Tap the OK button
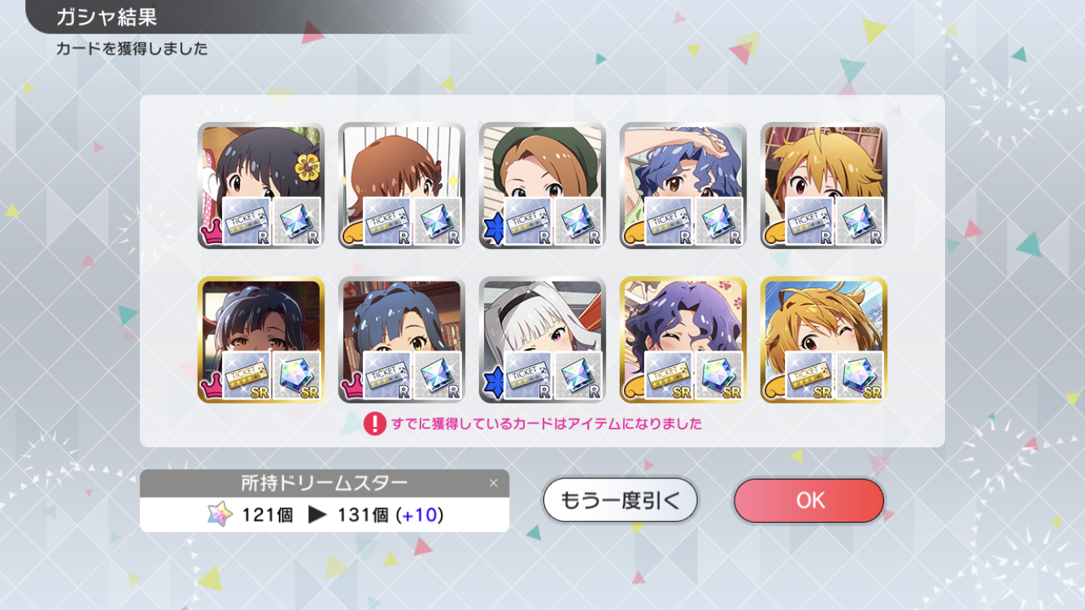Screen dimensions: 1085x610 [808, 500]
